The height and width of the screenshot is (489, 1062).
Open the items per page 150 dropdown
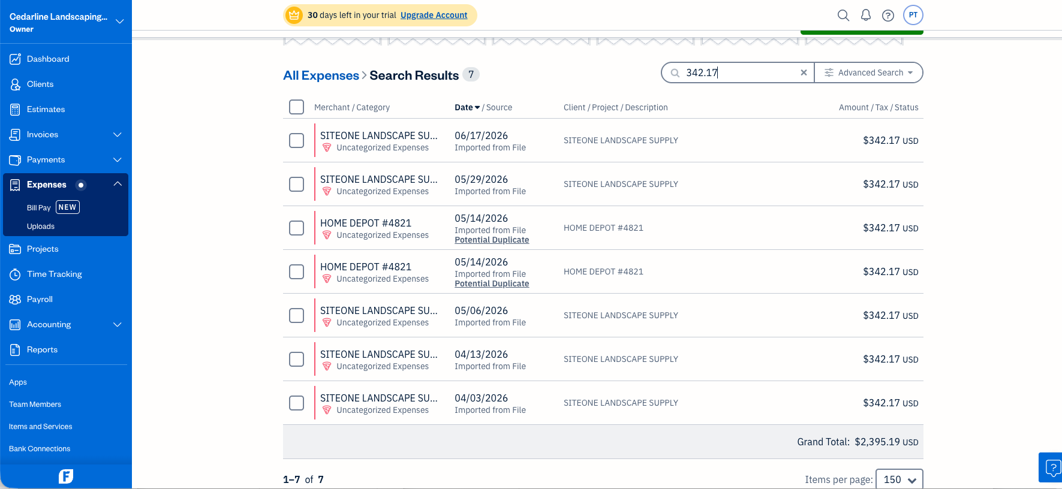coord(899,479)
